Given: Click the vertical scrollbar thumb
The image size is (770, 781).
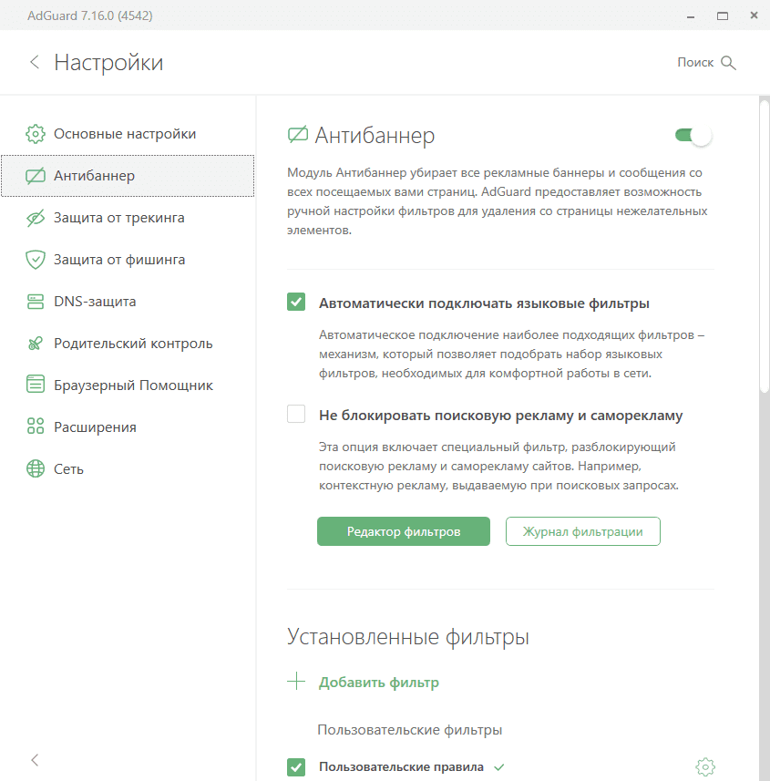Looking at the screenshot, I should tap(765, 247).
